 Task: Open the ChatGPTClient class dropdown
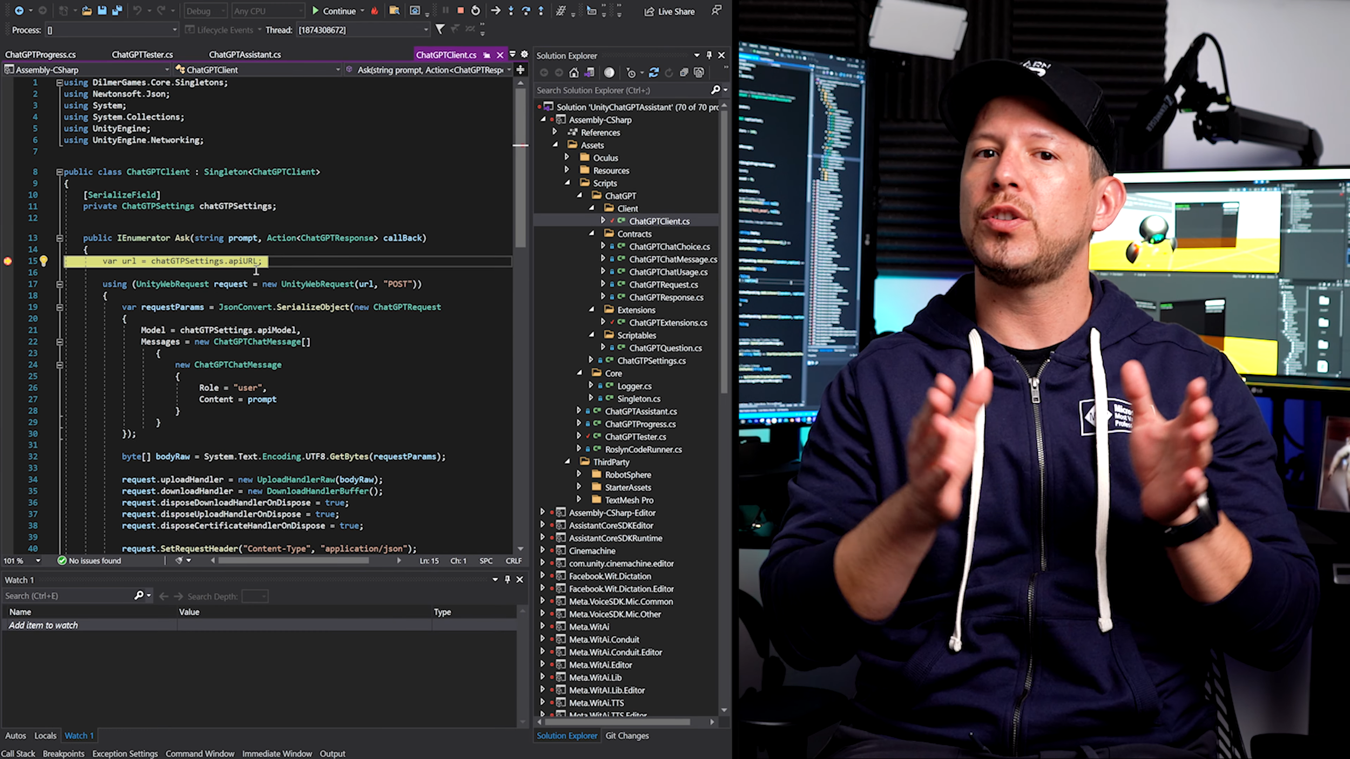[x=337, y=70]
